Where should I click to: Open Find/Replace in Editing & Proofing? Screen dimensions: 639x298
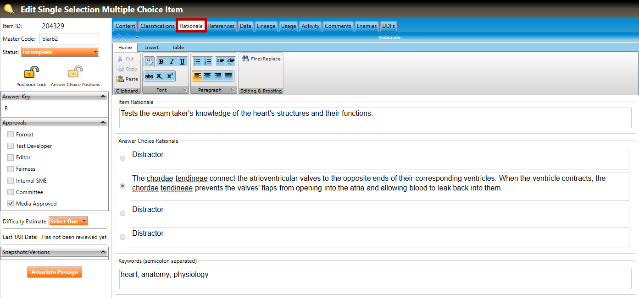pyautogui.click(x=261, y=59)
